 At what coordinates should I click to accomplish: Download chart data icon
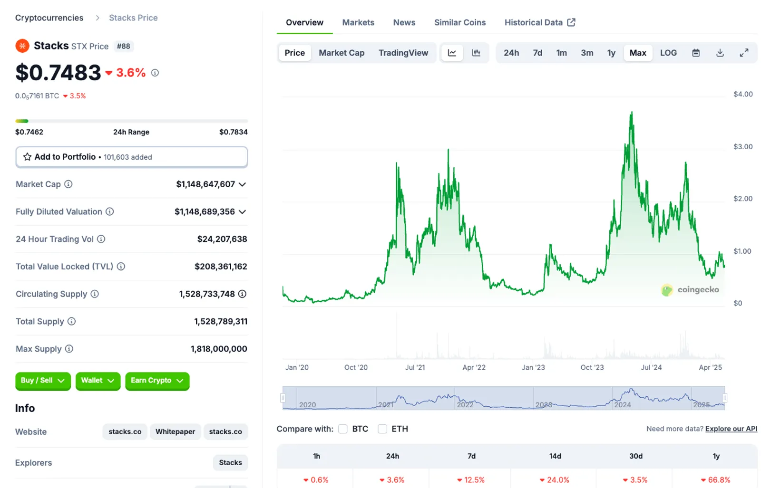click(720, 53)
